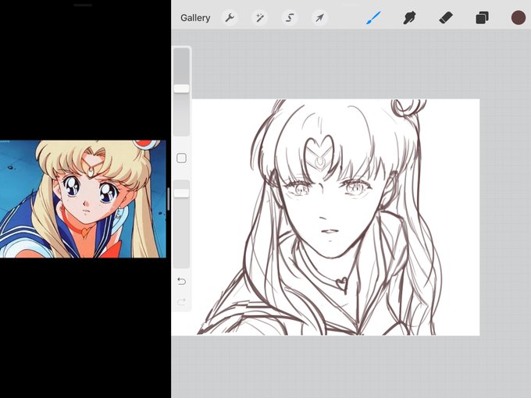Open the brown color picker swatch

point(519,18)
